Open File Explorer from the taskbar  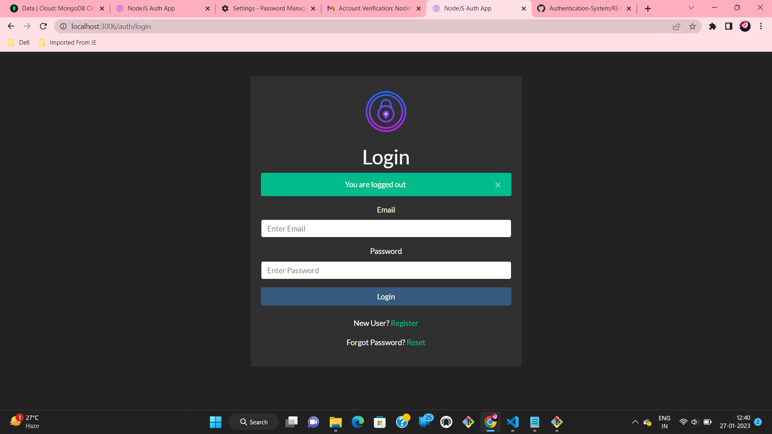pos(335,422)
